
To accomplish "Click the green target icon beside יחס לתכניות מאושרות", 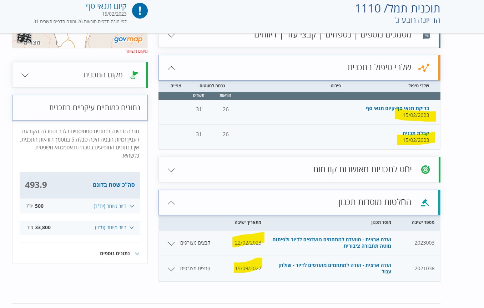I will point(425,169).
